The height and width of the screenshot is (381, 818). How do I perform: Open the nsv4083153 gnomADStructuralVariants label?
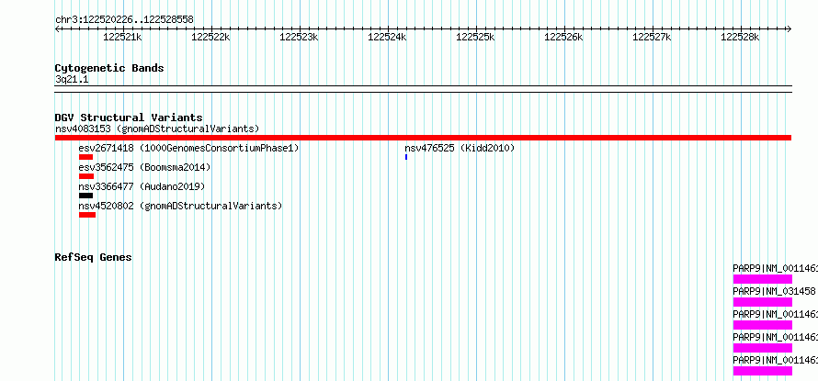pyautogui.click(x=157, y=129)
